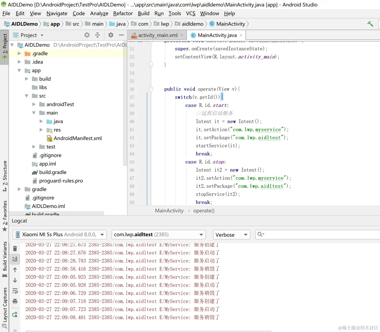Open the Xiaomi MI 5s Plus device dropdown
The height and width of the screenshot is (332, 380).
60,235
